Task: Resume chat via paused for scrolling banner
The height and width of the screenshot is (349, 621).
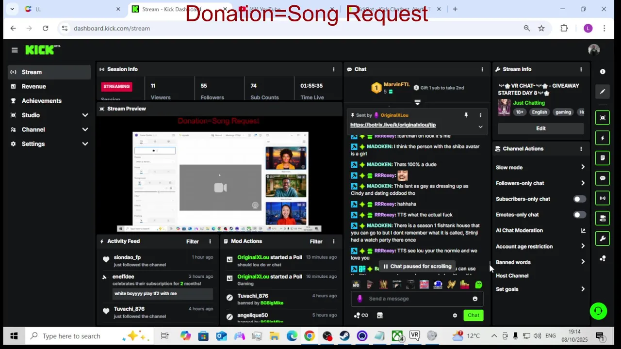Action: pos(417,267)
